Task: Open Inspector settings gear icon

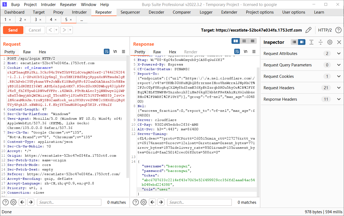Action: click(330, 42)
